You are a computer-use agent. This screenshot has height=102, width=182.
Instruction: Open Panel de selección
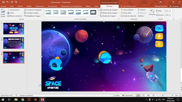point(128,16)
